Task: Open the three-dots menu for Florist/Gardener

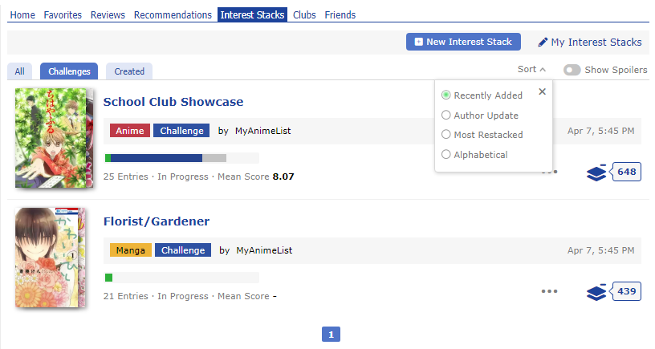Action: point(549,291)
